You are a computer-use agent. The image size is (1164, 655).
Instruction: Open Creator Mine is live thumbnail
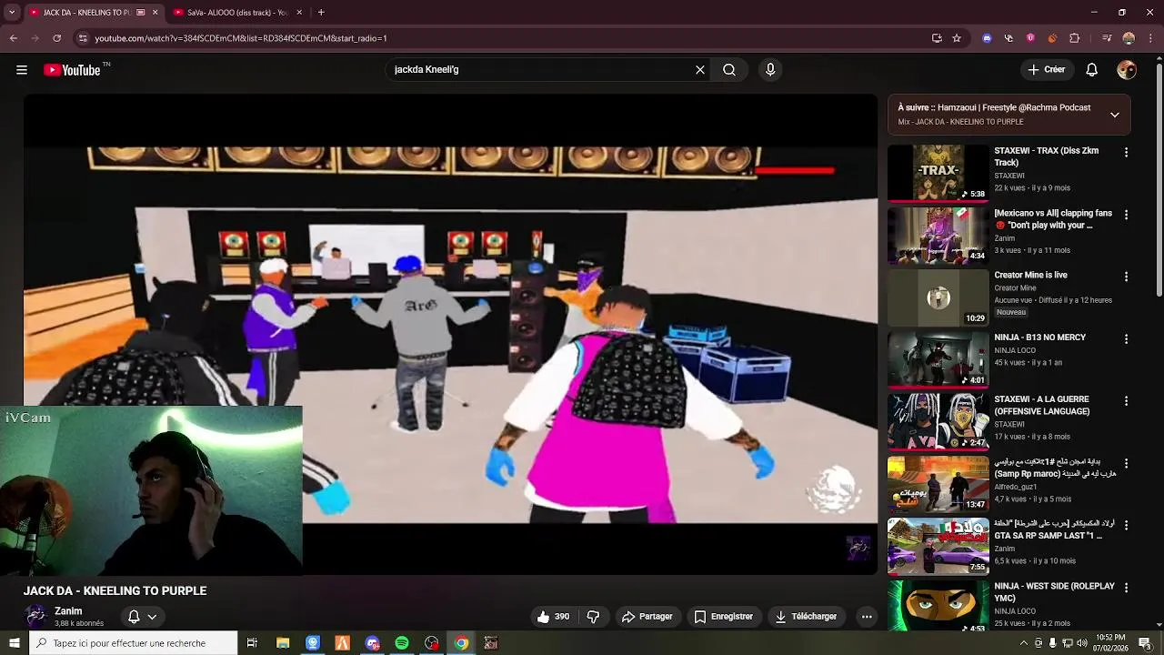(x=938, y=297)
